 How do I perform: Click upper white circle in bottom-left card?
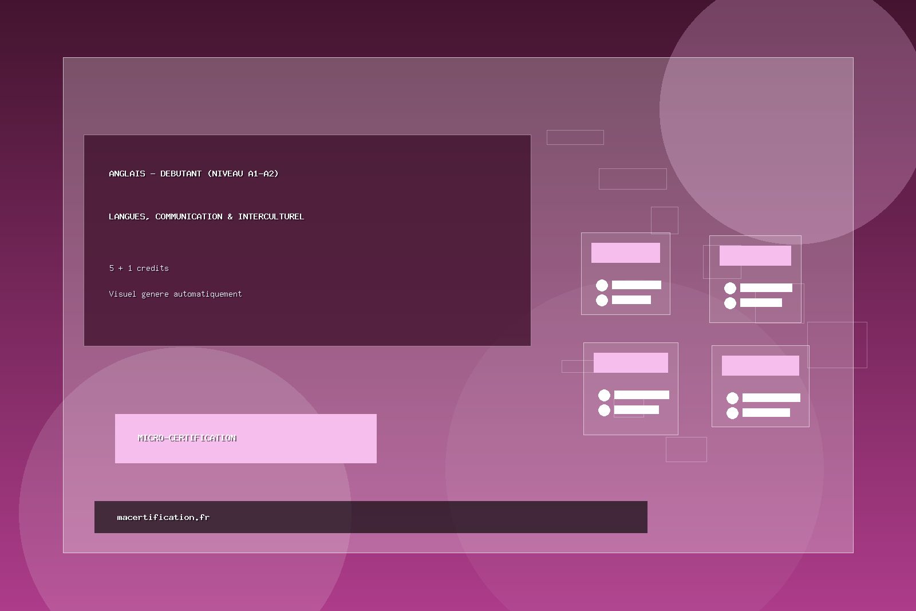(x=604, y=395)
